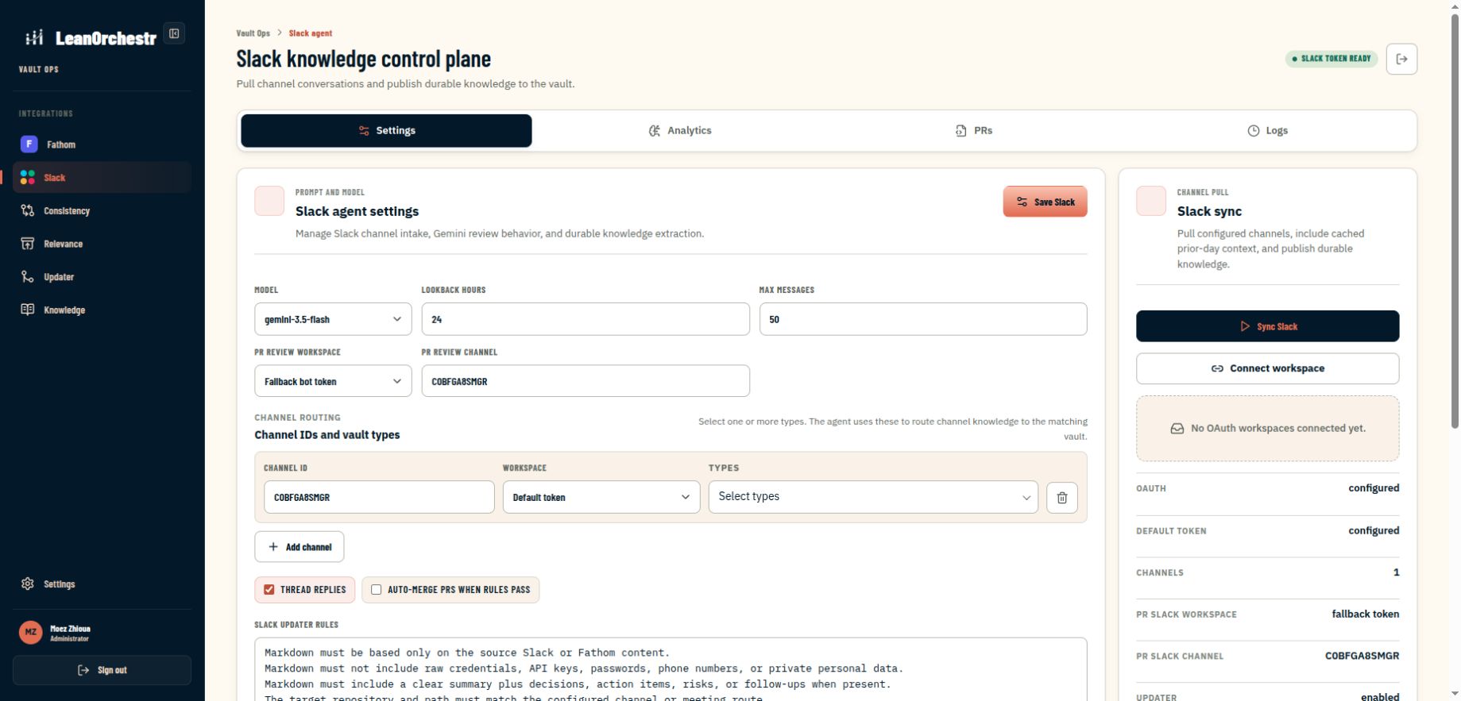Open channel Workspace Default token dropdown
The image size is (1461, 701).
[x=601, y=497]
